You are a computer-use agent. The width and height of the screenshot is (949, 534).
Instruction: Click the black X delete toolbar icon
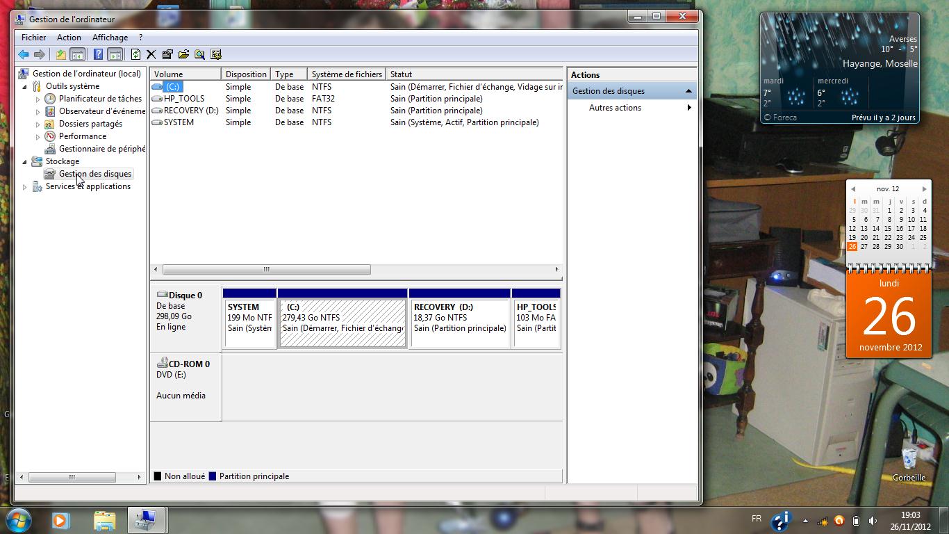tap(151, 54)
